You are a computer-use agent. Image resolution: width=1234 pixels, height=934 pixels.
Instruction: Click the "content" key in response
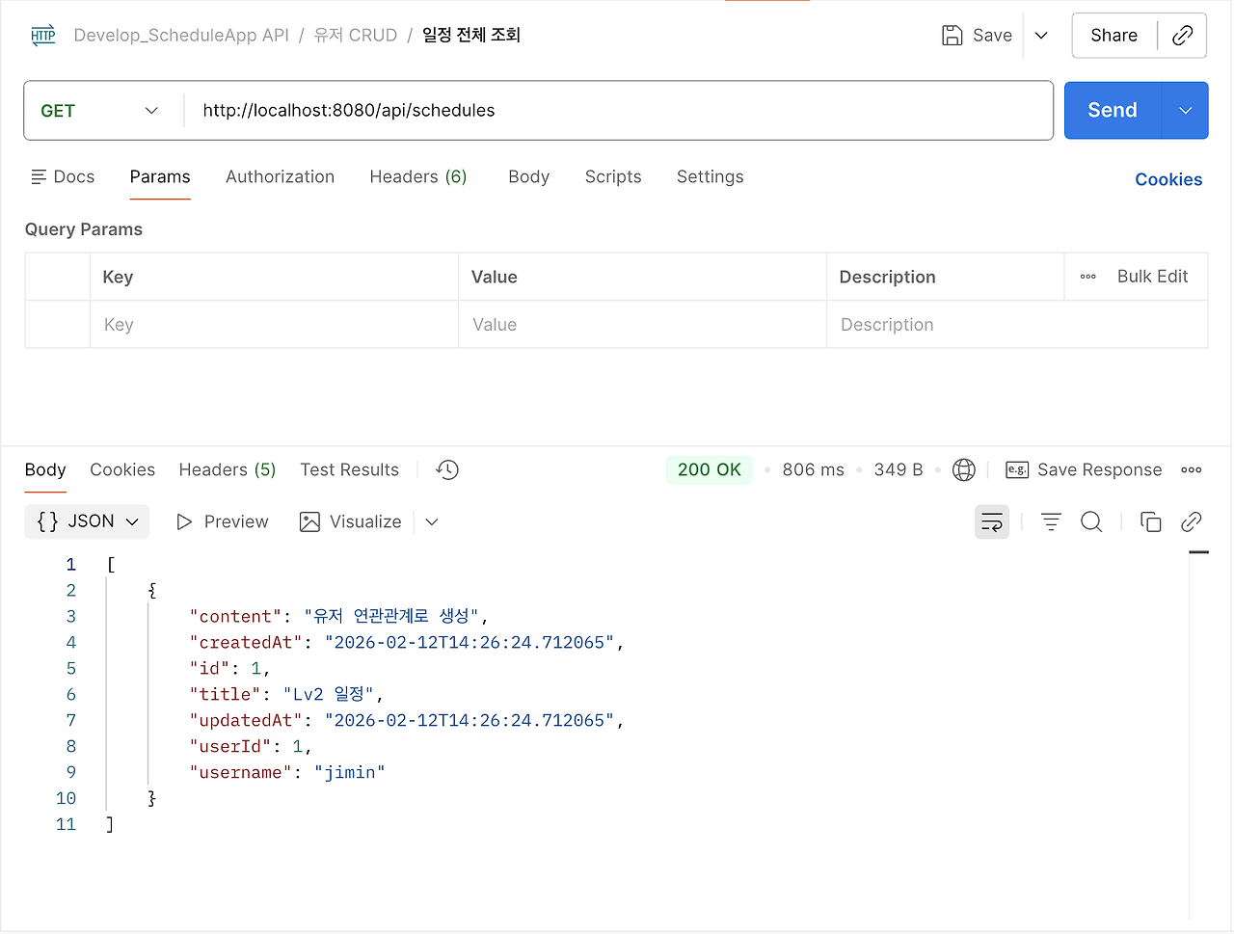236,616
